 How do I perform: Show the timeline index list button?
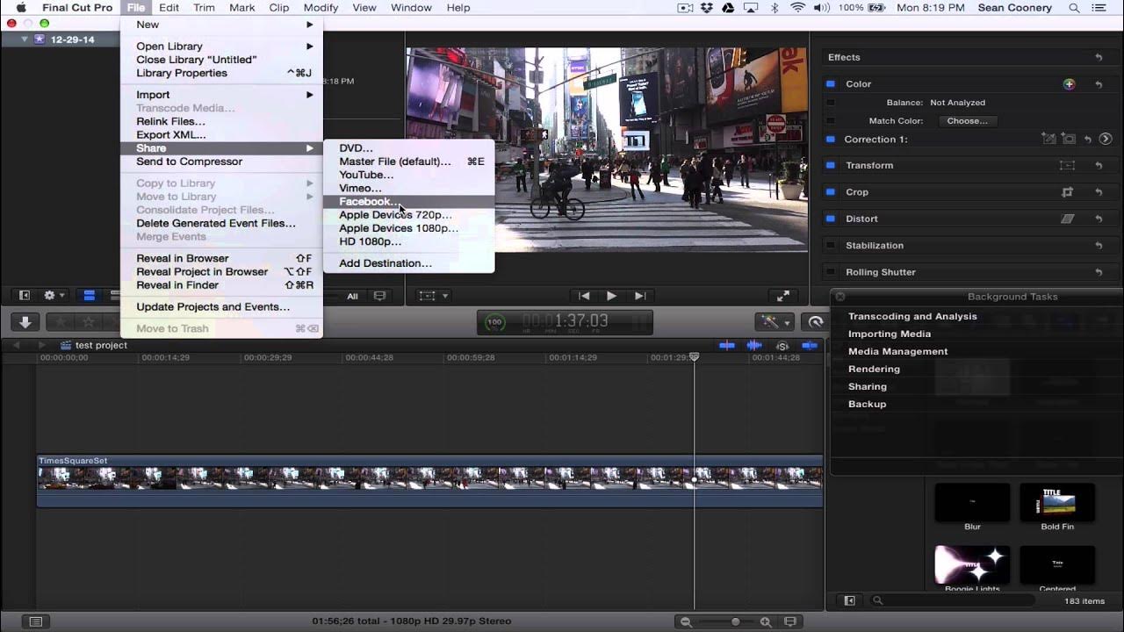36,622
